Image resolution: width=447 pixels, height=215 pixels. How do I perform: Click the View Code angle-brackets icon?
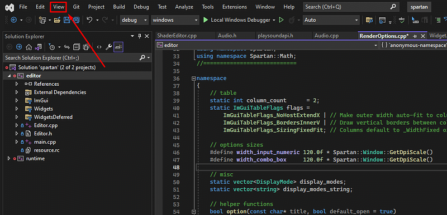tap(99, 47)
